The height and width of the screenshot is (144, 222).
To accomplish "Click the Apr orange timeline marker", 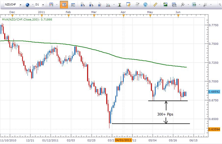I will pos(123,16).
